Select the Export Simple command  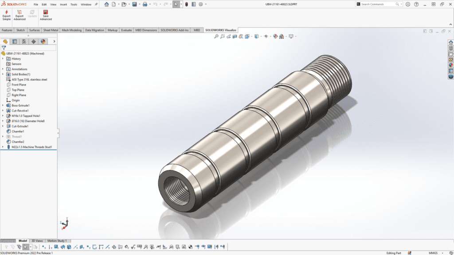[6, 15]
